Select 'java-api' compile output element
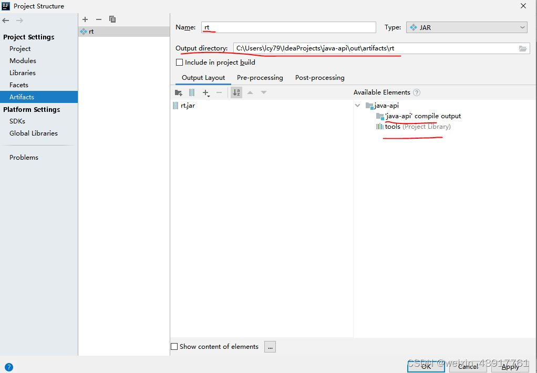 point(418,116)
